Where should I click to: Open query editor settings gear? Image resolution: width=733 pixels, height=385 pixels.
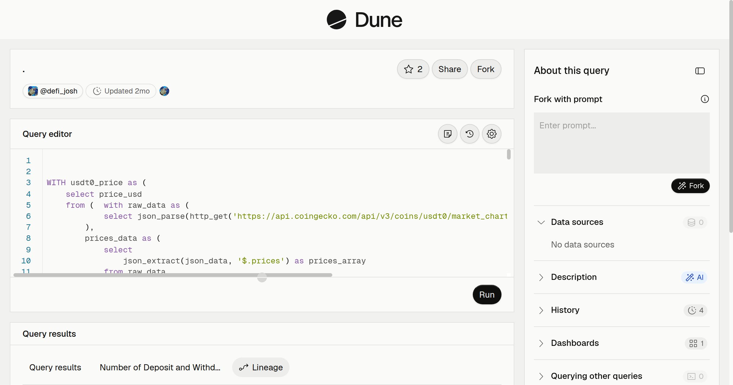coord(491,134)
